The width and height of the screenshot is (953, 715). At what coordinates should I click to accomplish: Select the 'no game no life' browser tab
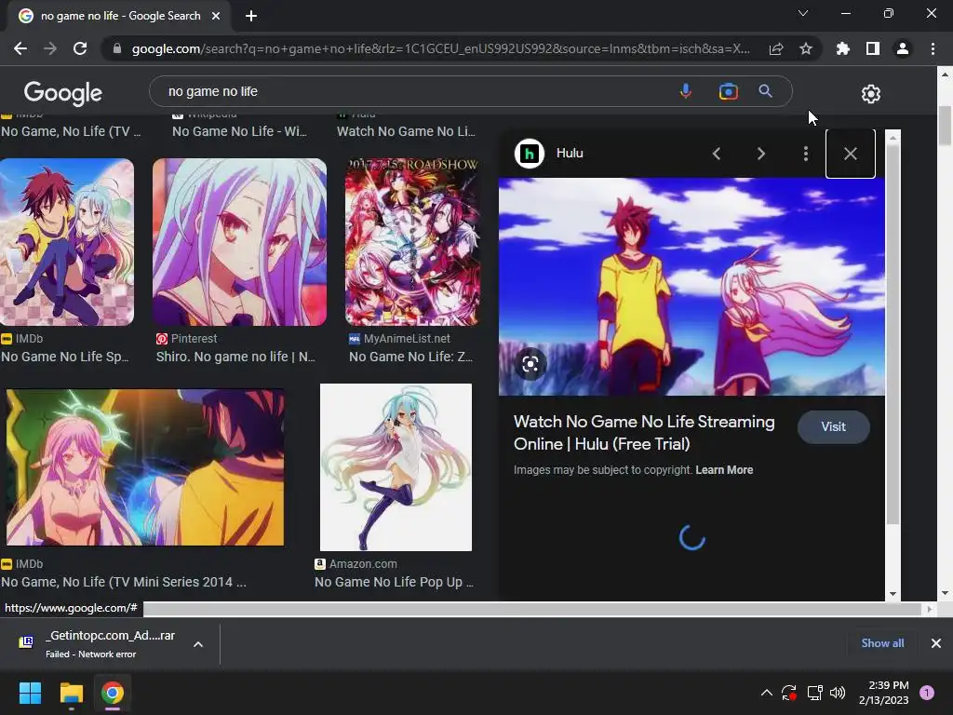(120, 16)
